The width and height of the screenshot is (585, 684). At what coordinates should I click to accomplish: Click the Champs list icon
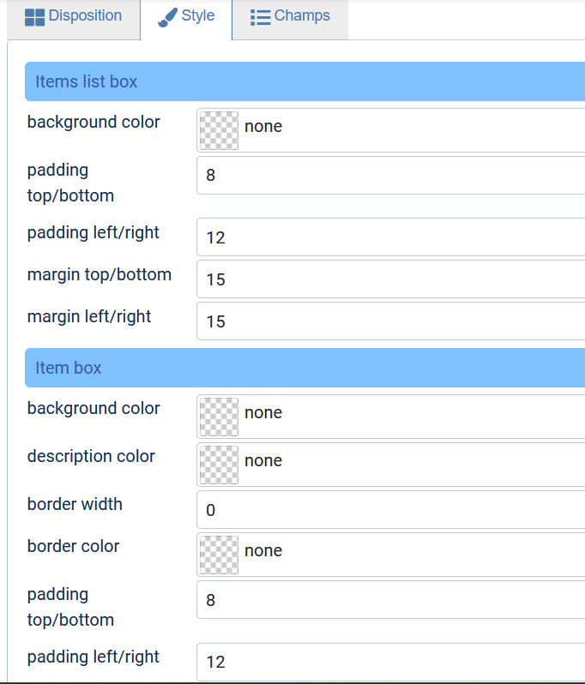pyautogui.click(x=261, y=17)
